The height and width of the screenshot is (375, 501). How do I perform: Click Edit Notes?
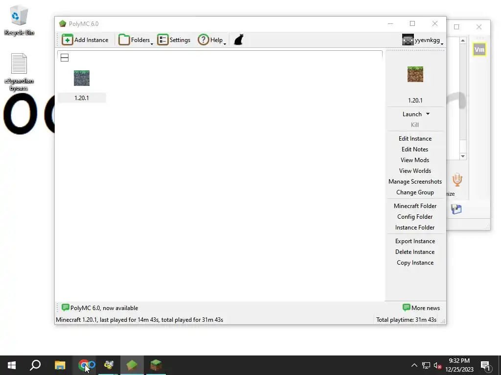point(415,149)
